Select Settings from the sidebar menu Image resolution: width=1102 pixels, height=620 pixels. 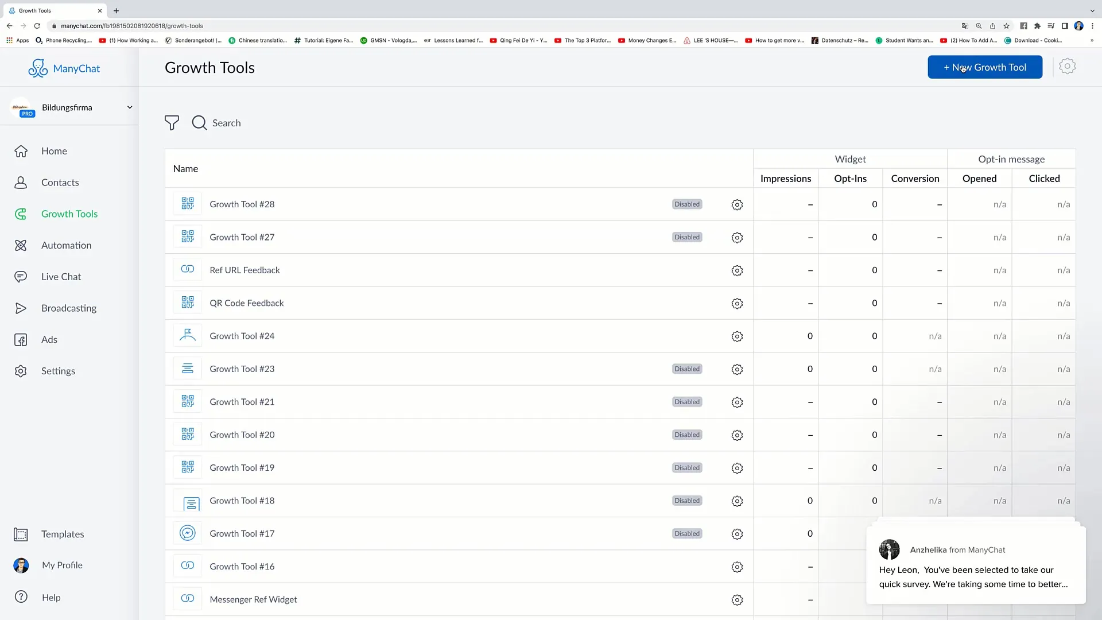(57, 370)
